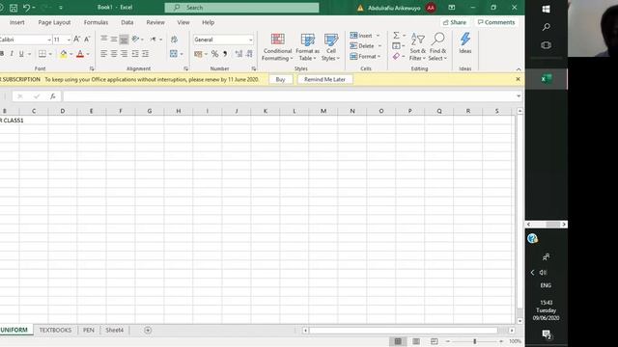Click the Clear eraser icon

pyautogui.click(x=397, y=56)
